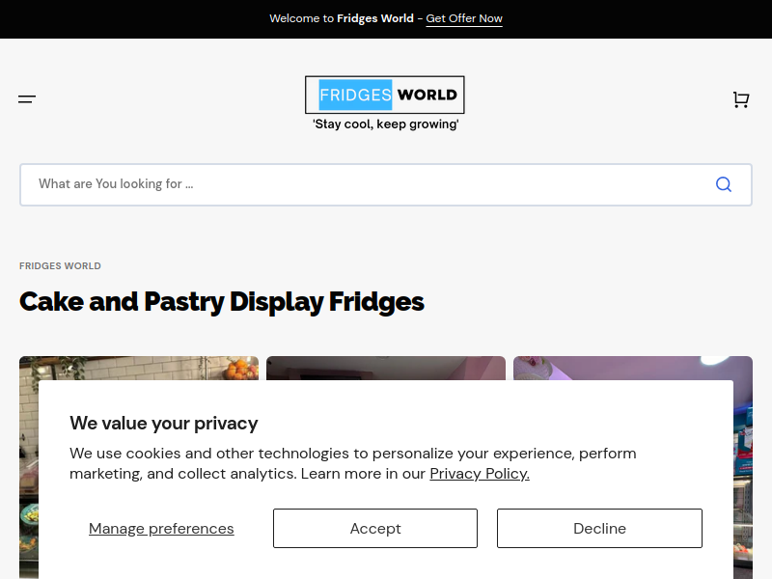The width and height of the screenshot is (772, 579).
Task: Open Manage preferences for cookies
Action: coord(161,528)
